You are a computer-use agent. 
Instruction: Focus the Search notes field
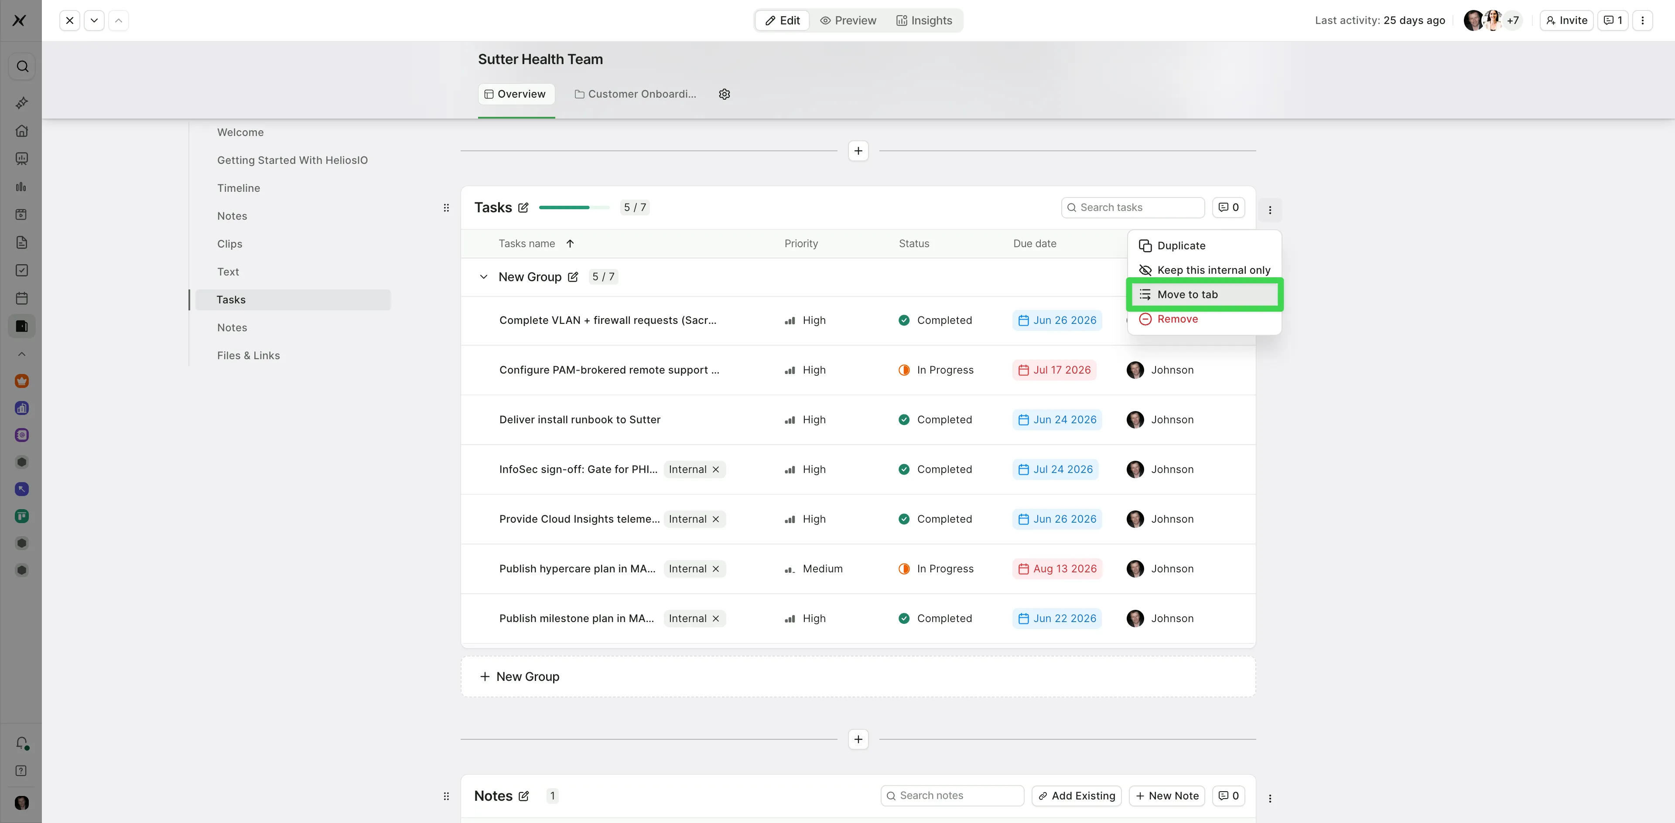pyautogui.click(x=952, y=796)
